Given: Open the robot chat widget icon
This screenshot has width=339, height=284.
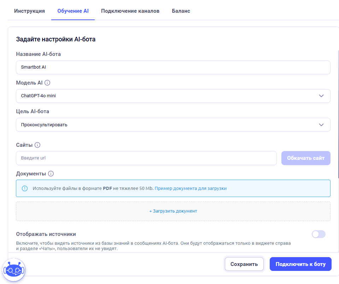Looking at the screenshot, I should [x=14, y=270].
